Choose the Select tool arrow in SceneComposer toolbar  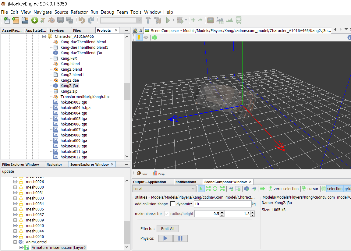[201, 189]
